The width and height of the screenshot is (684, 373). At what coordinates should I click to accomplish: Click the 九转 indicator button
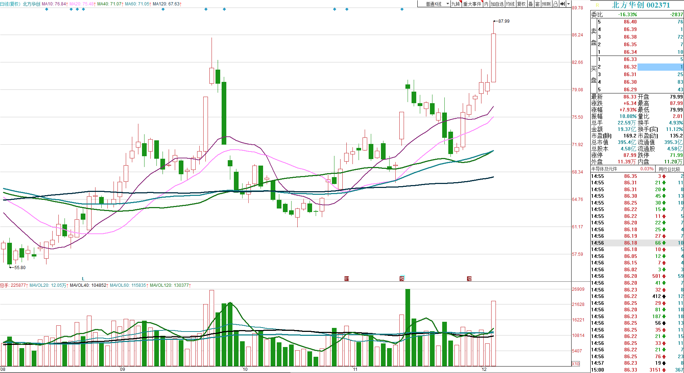(x=456, y=4)
